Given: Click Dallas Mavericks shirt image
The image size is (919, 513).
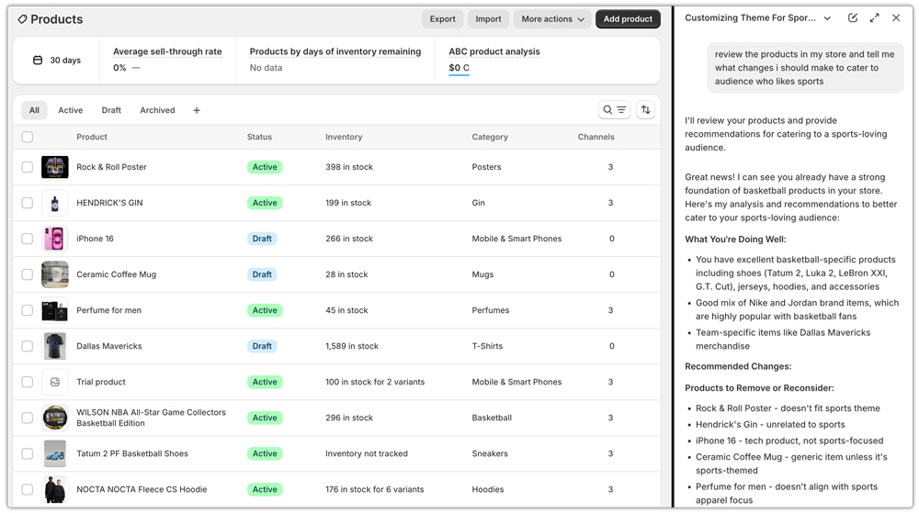Looking at the screenshot, I should [55, 346].
